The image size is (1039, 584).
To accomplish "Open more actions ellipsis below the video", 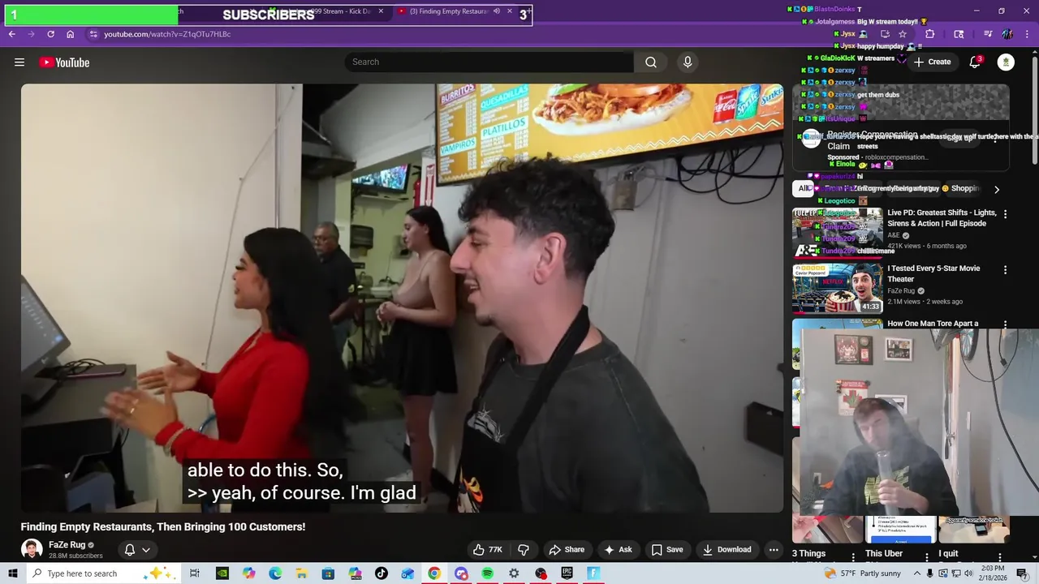I will (774, 549).
